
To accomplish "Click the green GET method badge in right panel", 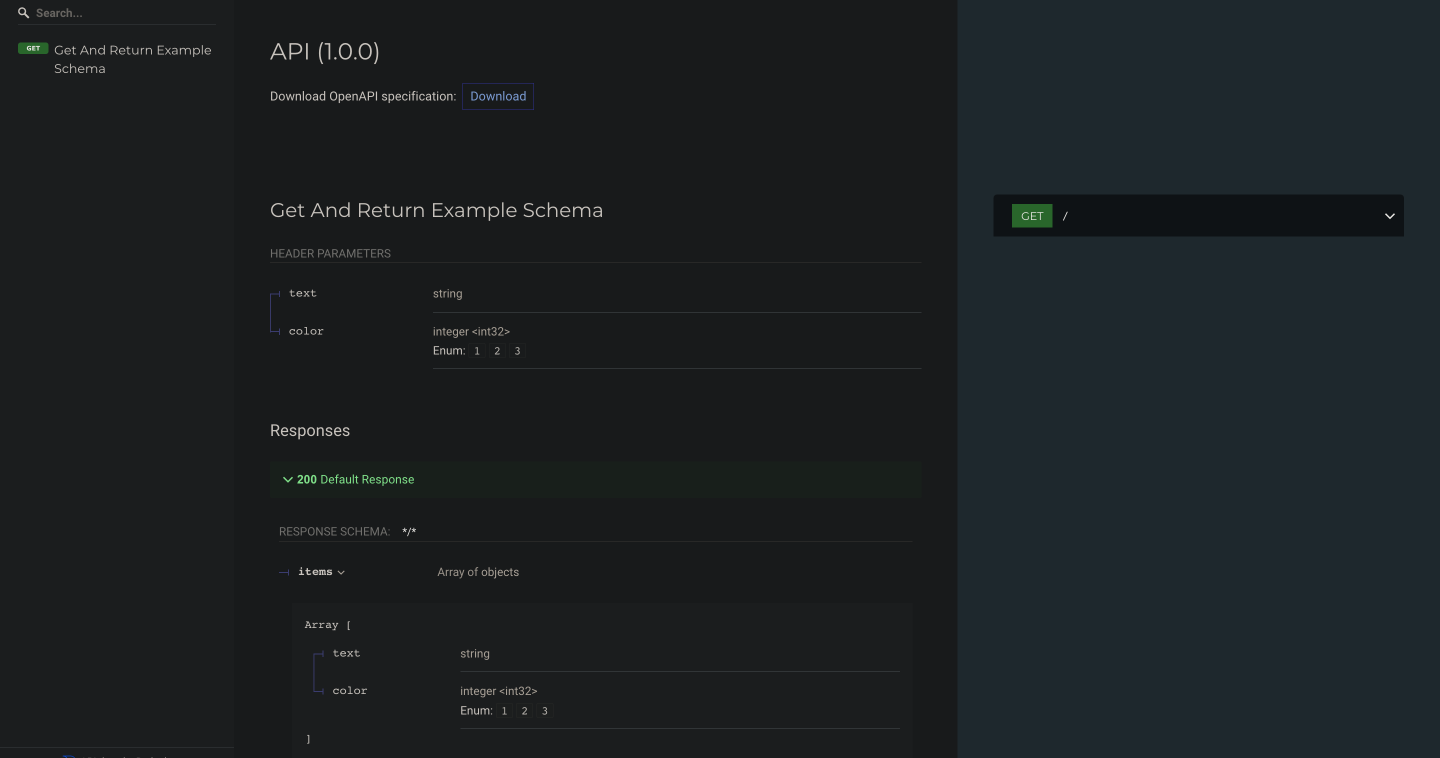I will (x=1031, y=216).
